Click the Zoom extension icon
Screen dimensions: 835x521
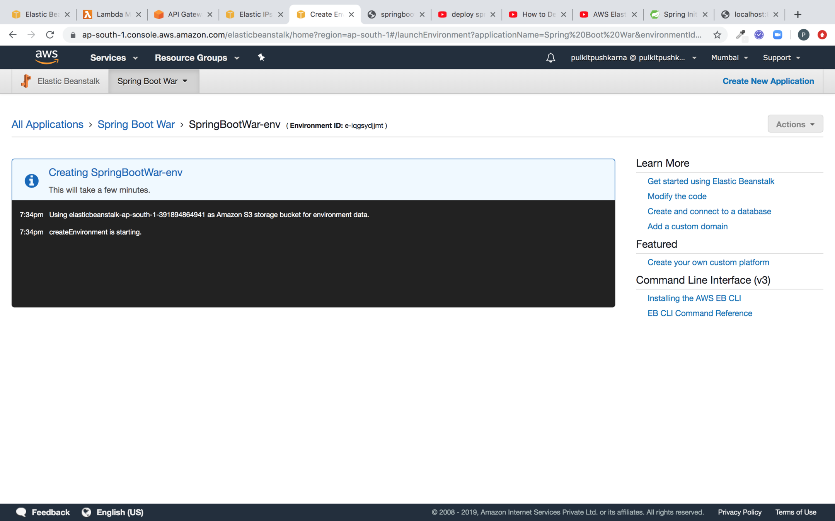pos(777,35)
